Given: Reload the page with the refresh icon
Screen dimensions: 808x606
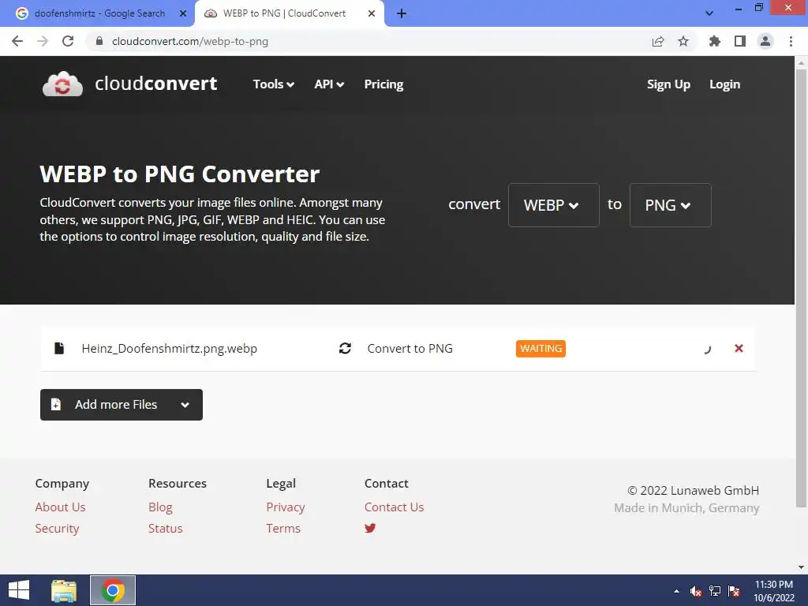Looking at the screenshot, I should 68,41.
